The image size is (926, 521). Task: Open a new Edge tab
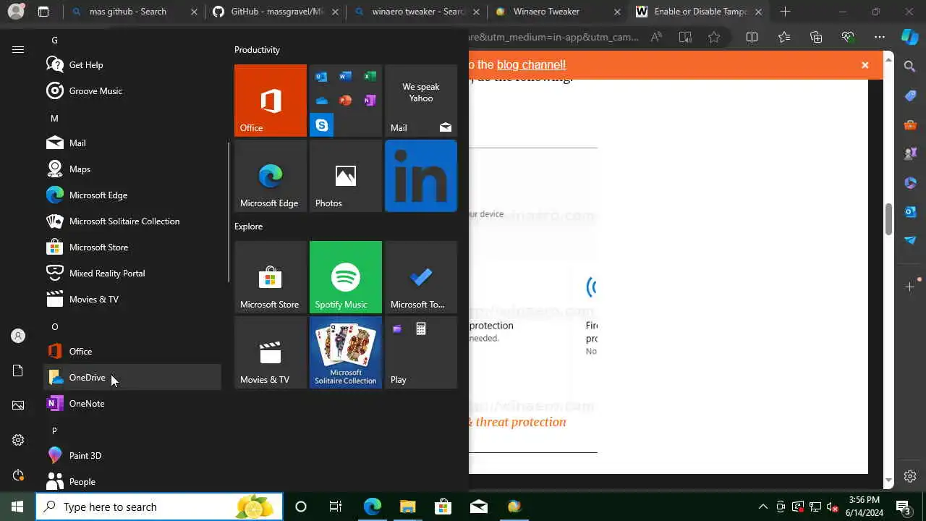pos(785,12)
